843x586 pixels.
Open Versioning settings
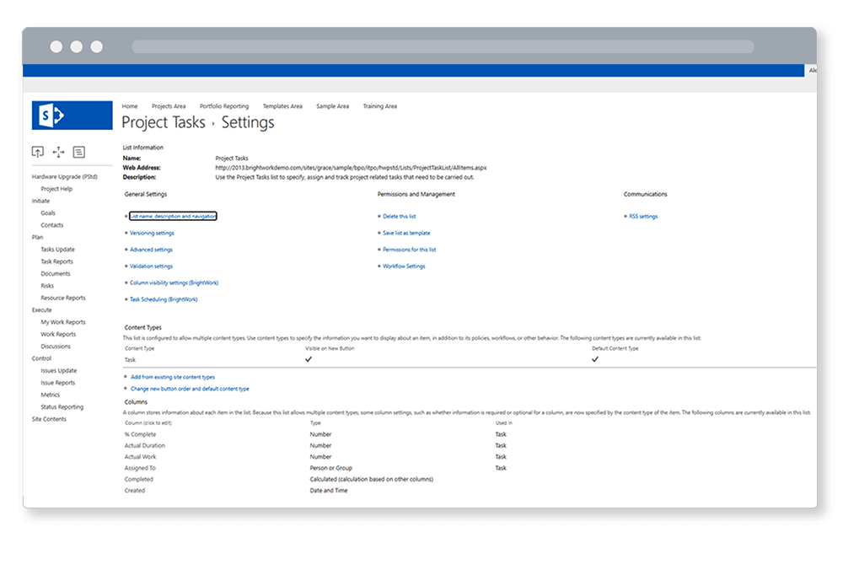point(152,233)
